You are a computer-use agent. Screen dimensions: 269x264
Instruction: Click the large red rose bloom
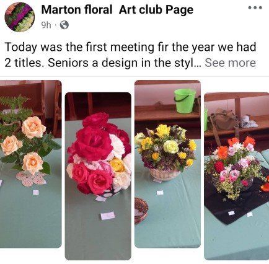pyautogui.click(x=94, y=141)
